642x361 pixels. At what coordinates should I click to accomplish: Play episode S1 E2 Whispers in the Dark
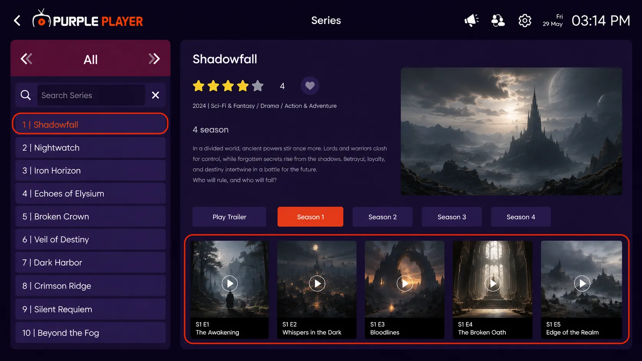tap(317, 284)
